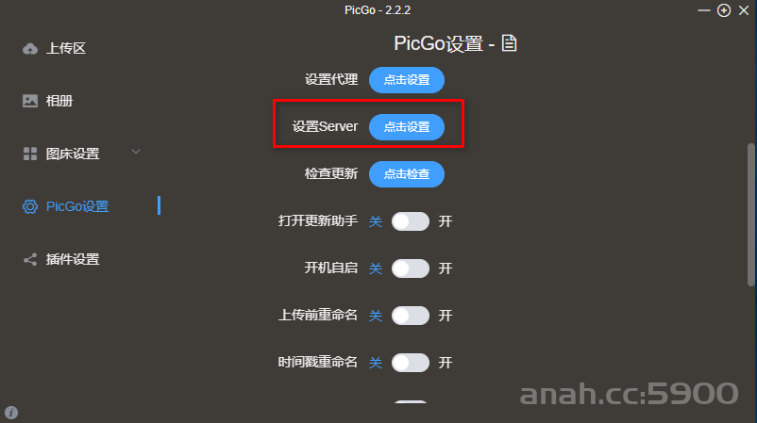Open the 上传区 menu item
Viewport: 757px width, 423px height.
[x=66, y=49]
